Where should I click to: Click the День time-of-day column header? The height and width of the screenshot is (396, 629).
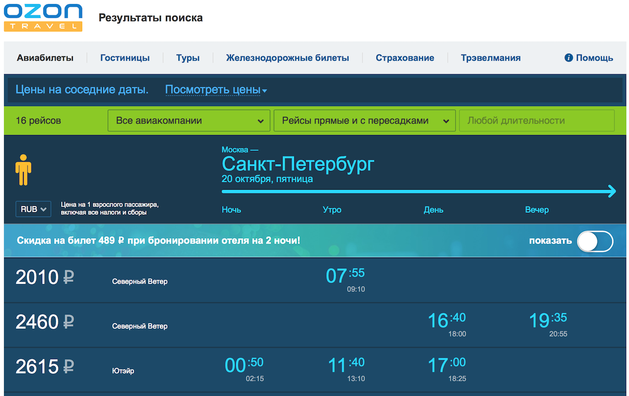pyautogui.click(x=433, y=210)
